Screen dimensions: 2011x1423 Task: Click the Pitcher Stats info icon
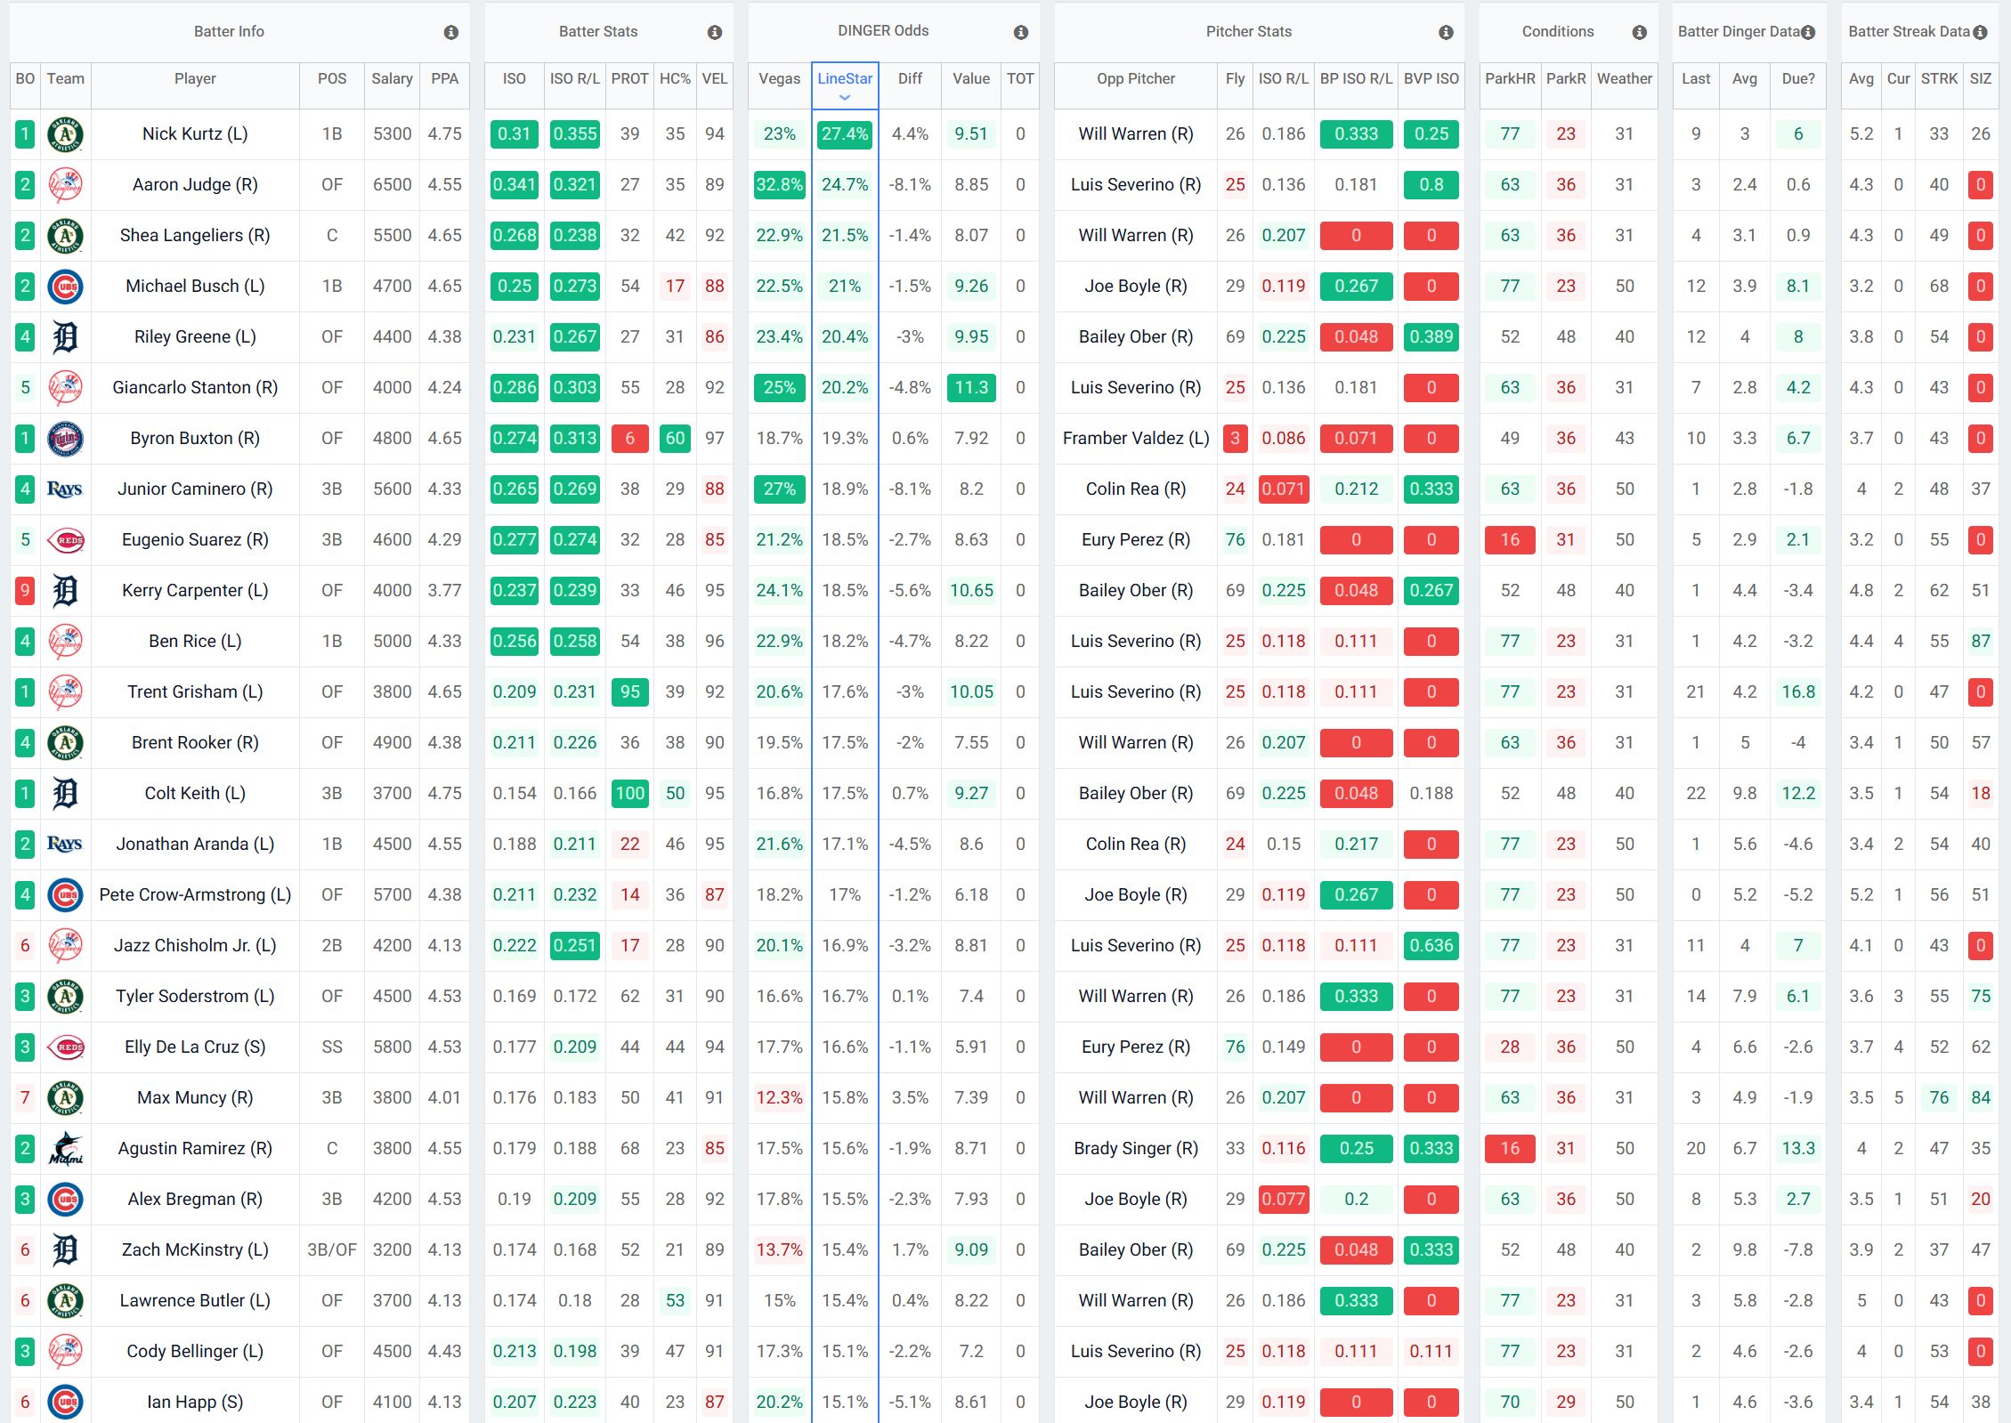[1446, 32]
